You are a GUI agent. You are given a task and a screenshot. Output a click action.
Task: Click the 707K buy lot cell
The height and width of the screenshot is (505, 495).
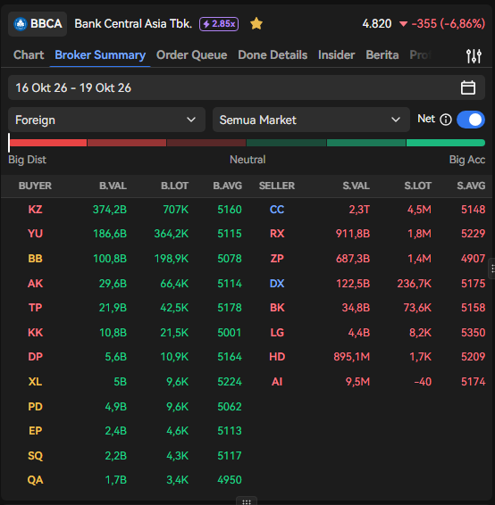pyautogui.click(x=176, y=210)
